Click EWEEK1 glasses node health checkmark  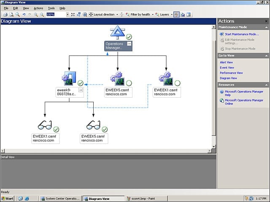[x=56, y=129]
